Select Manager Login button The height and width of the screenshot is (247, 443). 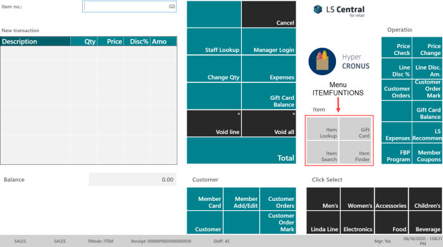[x=269, y=41]
